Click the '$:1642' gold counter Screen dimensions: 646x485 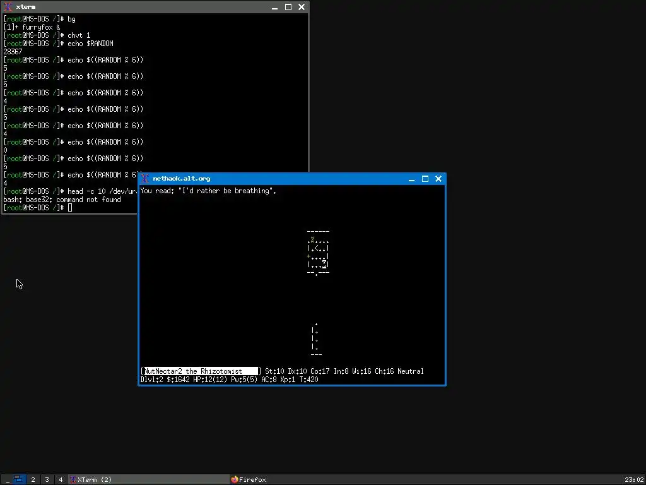click(x=178, y=380)
